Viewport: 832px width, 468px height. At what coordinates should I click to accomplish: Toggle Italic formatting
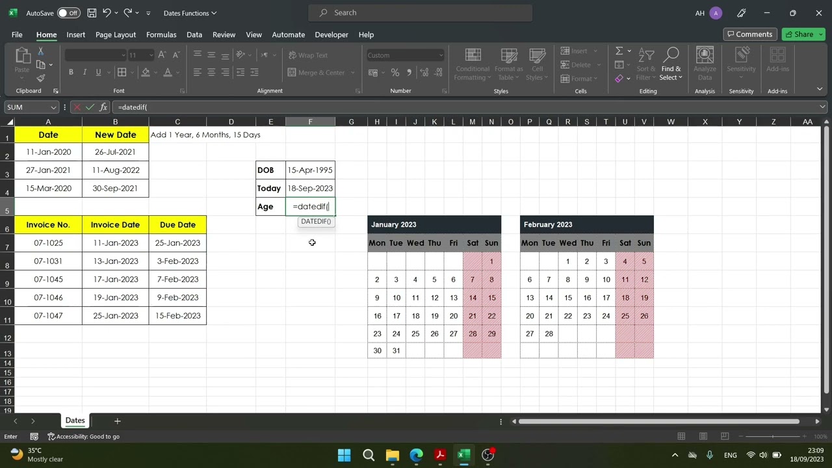click(84, 72)
